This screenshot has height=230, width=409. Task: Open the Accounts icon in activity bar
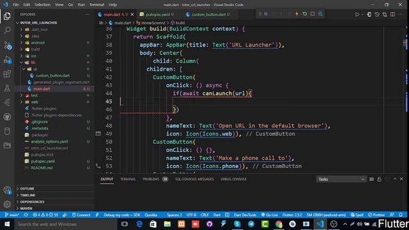point(7,190)
